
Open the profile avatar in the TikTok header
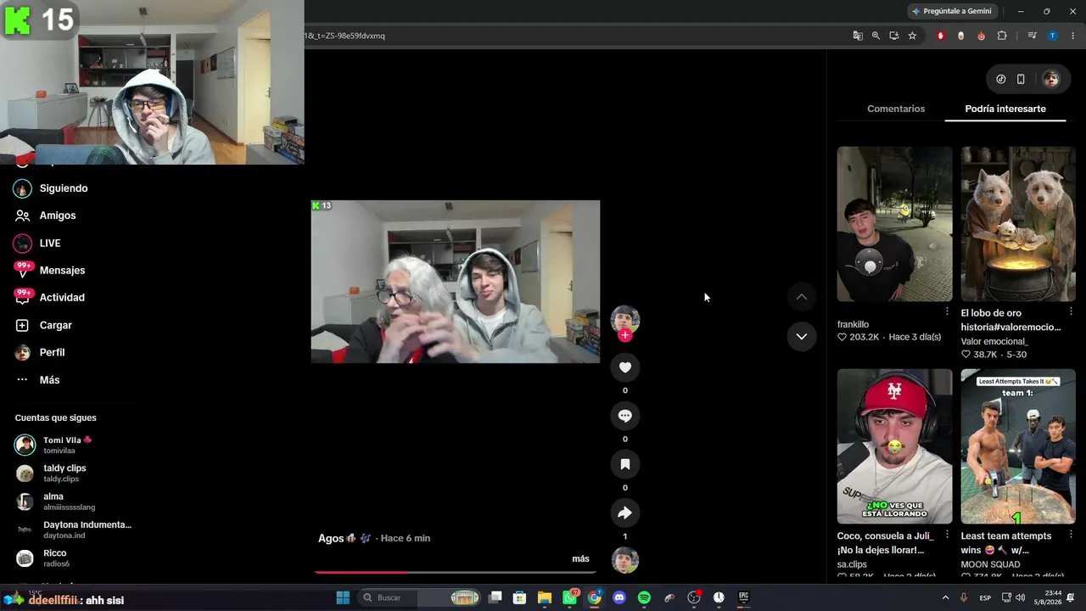1051,79
